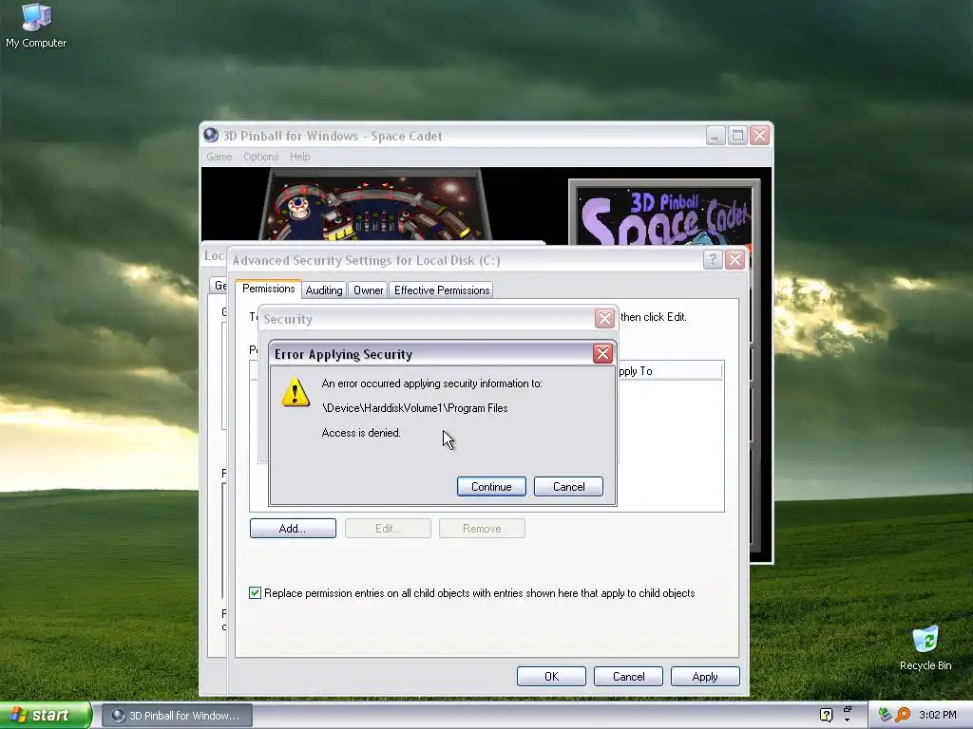Click the Apply To column header
The height and width of the screenshot is (729, 973).
pos(669,371)
